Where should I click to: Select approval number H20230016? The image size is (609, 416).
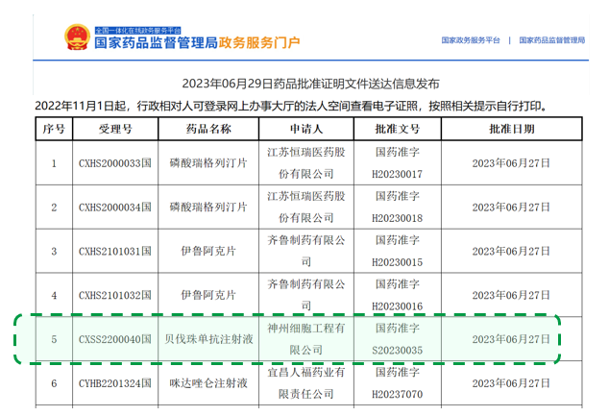398,306
